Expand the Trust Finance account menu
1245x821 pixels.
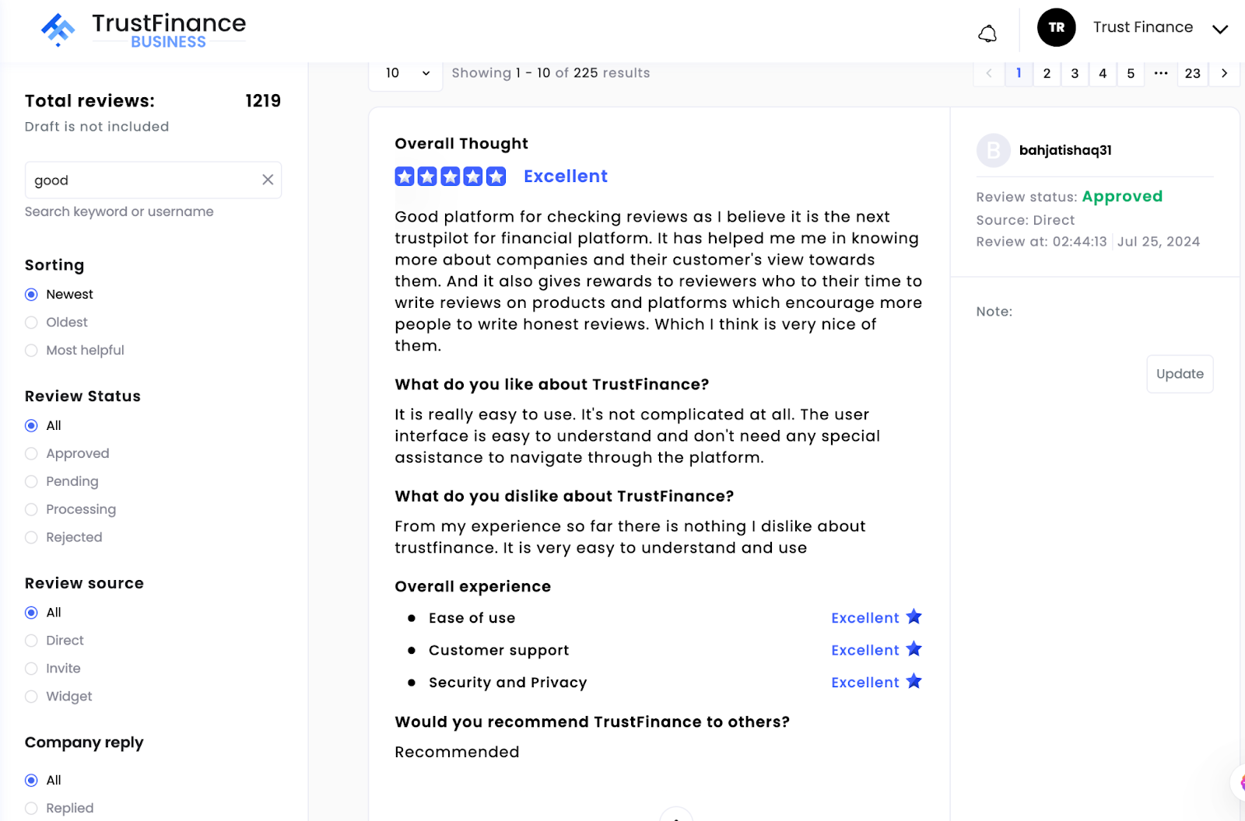(x=1220, y=29)
